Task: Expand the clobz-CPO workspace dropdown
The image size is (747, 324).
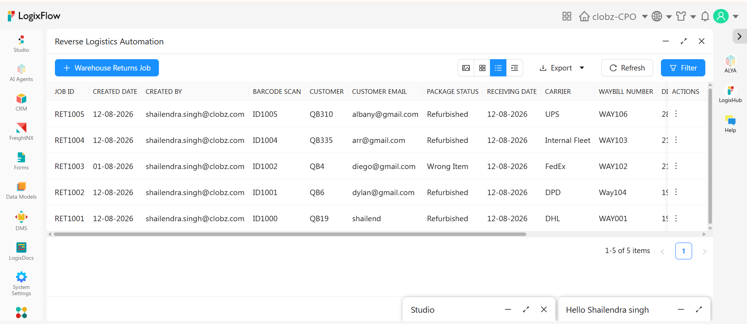Action: click(x=645, y=16)
